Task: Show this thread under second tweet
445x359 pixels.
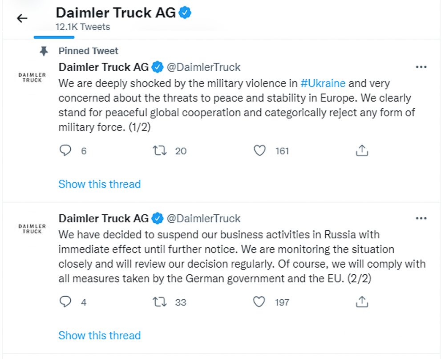Action: coord(99,335)
